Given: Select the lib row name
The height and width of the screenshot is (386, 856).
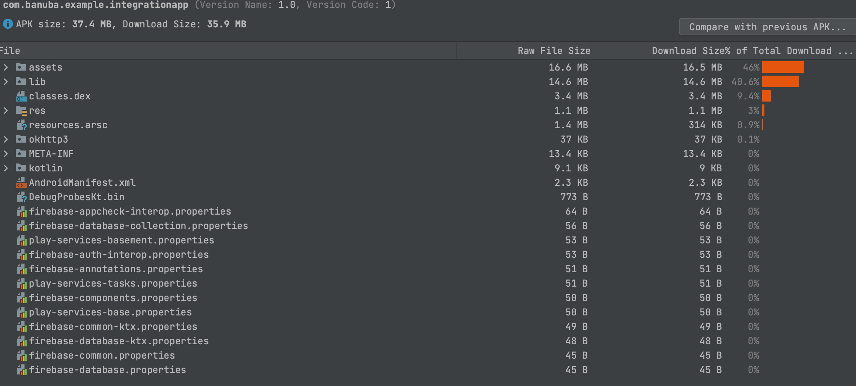Looking at the screenshot, I should coord(37,82).
